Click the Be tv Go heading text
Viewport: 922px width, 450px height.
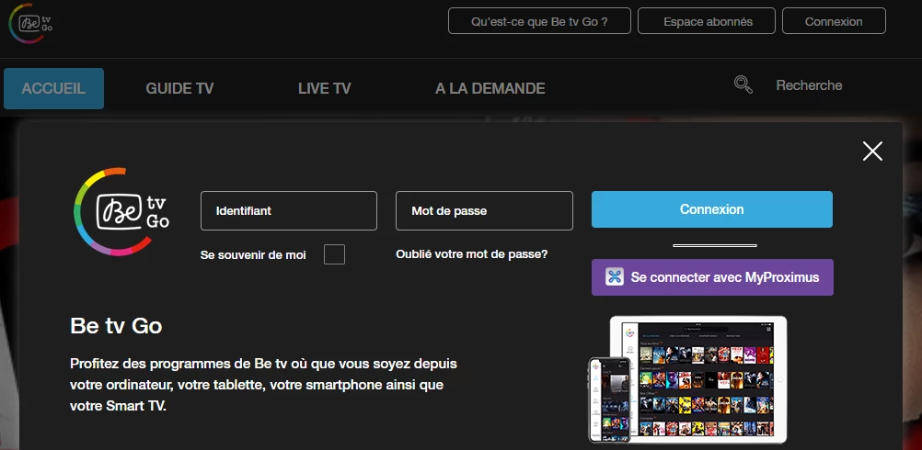click(x=116, y=326)
